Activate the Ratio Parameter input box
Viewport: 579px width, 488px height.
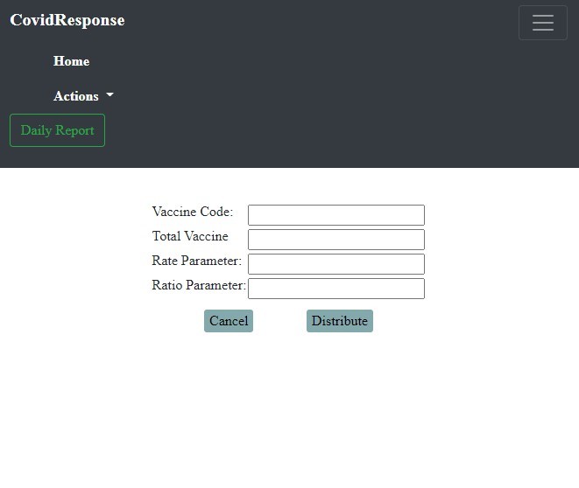point(335,289)
